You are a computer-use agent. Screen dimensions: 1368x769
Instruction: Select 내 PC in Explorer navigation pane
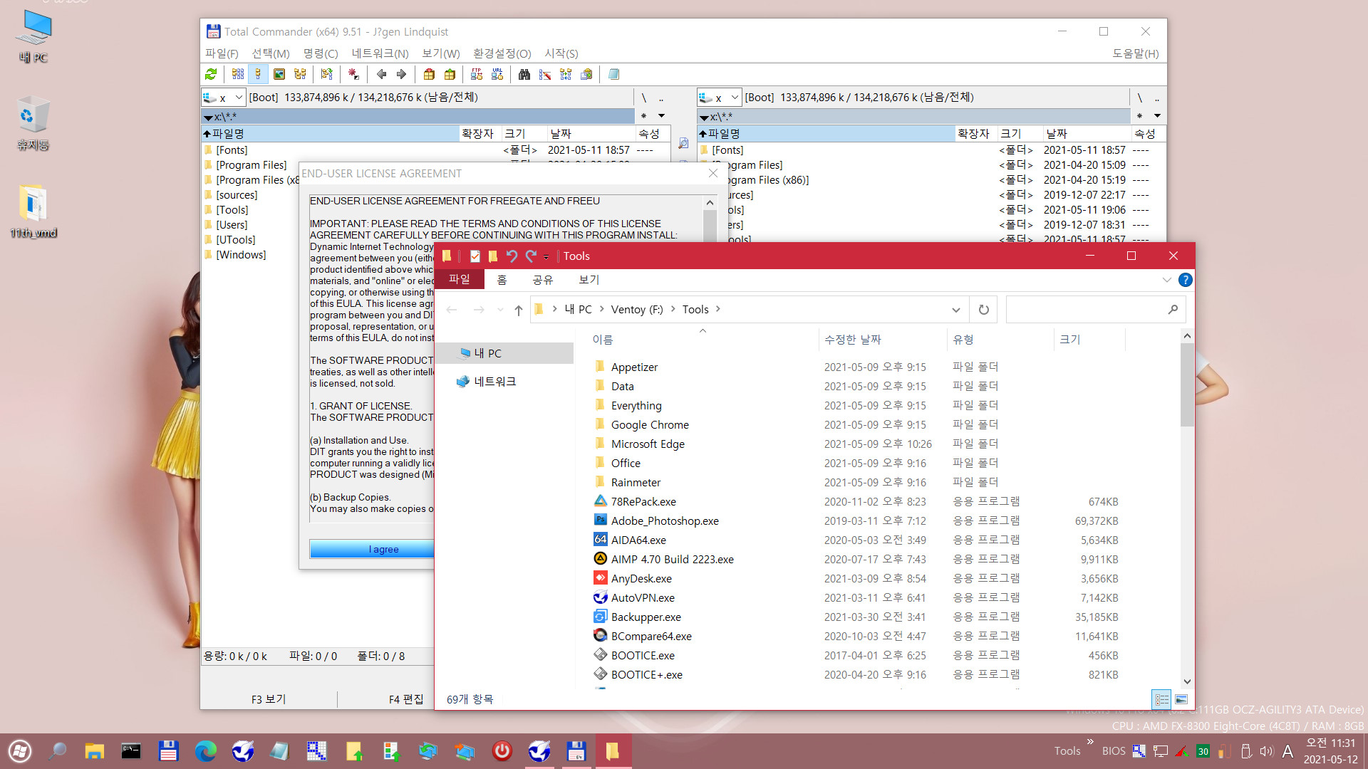pyautogui.click(x=505, y=353)
